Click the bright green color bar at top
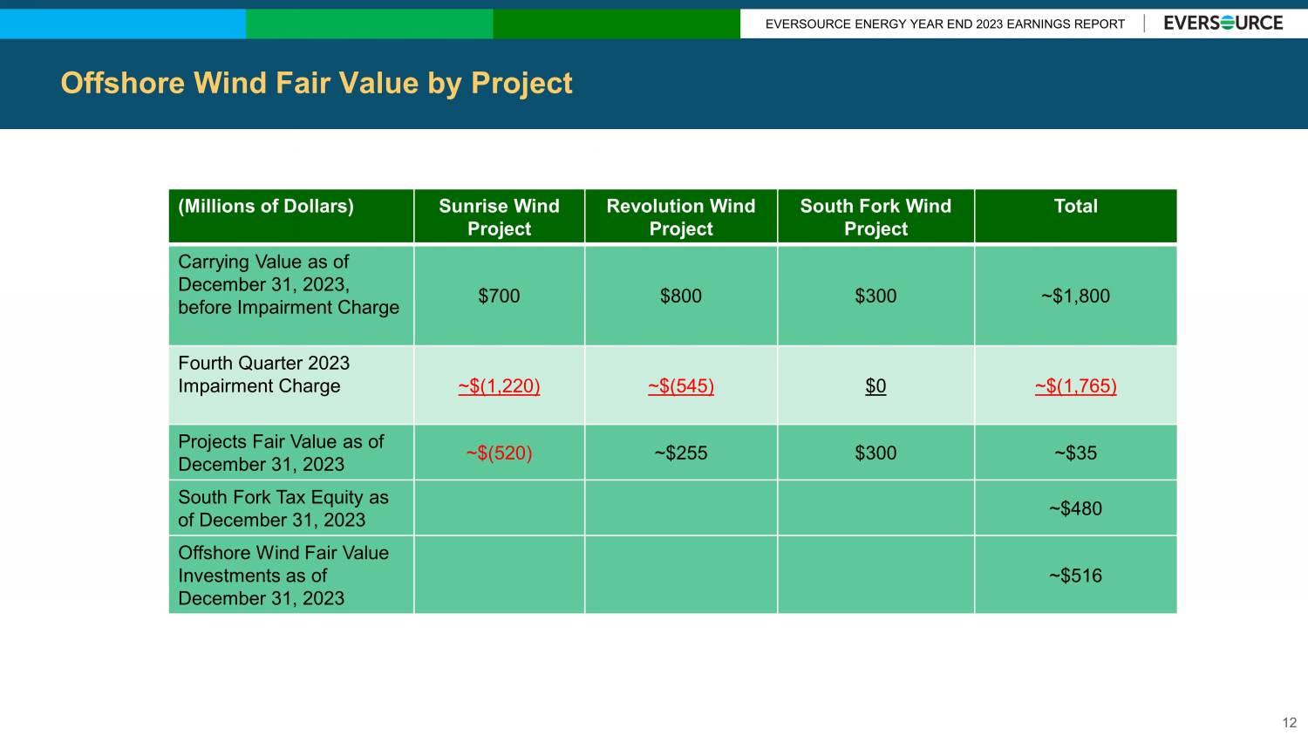The width and height of the screenshot is (1308, 736). (369, 24)
